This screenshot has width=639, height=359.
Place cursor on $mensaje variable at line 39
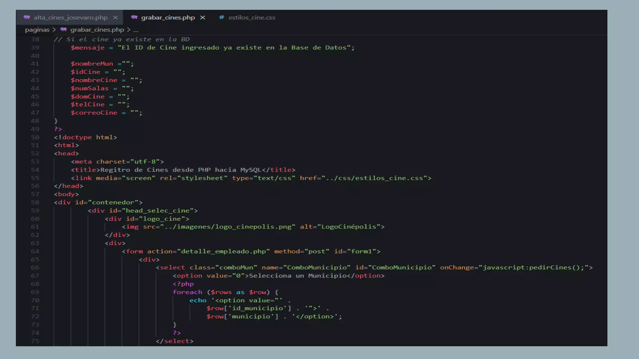pyautogui.click(x=87, y=47)
